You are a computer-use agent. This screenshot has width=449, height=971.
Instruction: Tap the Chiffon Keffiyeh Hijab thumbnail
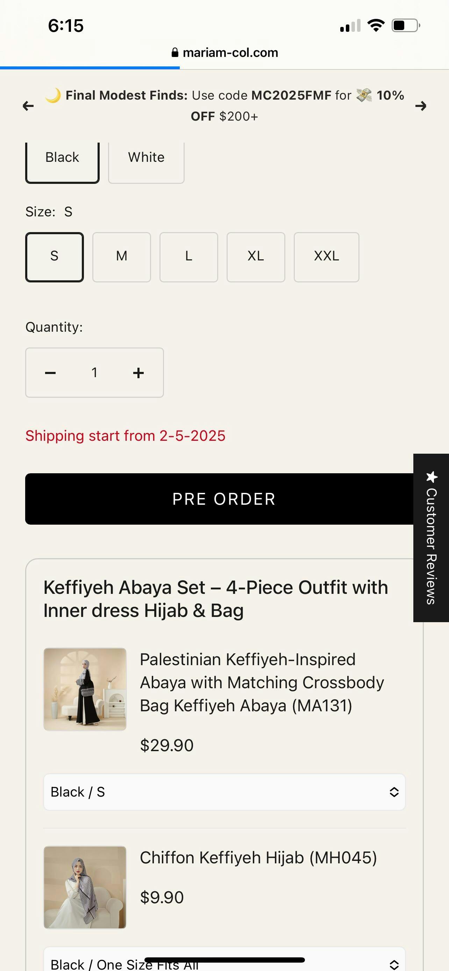[85, 887]
